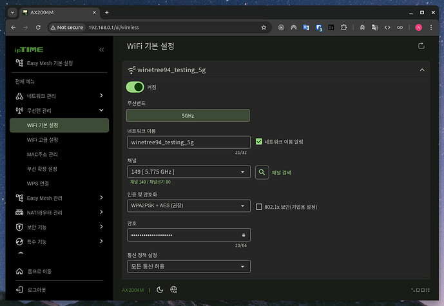Viewport: 444px width, 306px height.
Task: Click the Google Translate extension icon
Action: point(306,28)
